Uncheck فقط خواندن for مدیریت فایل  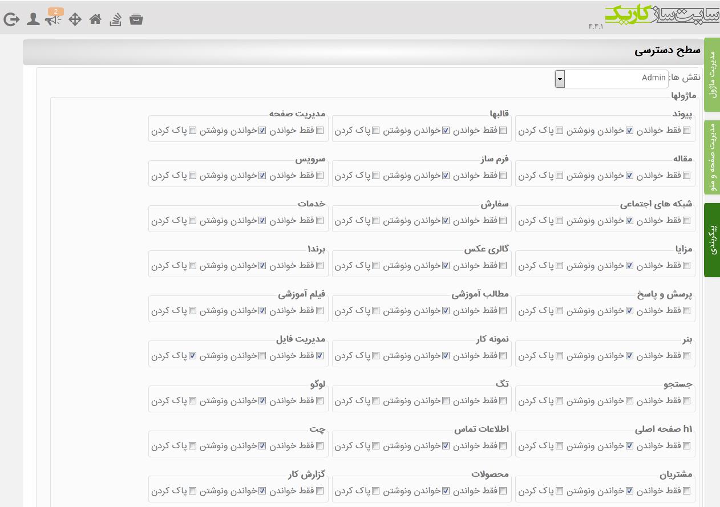[x=320, y=356]
